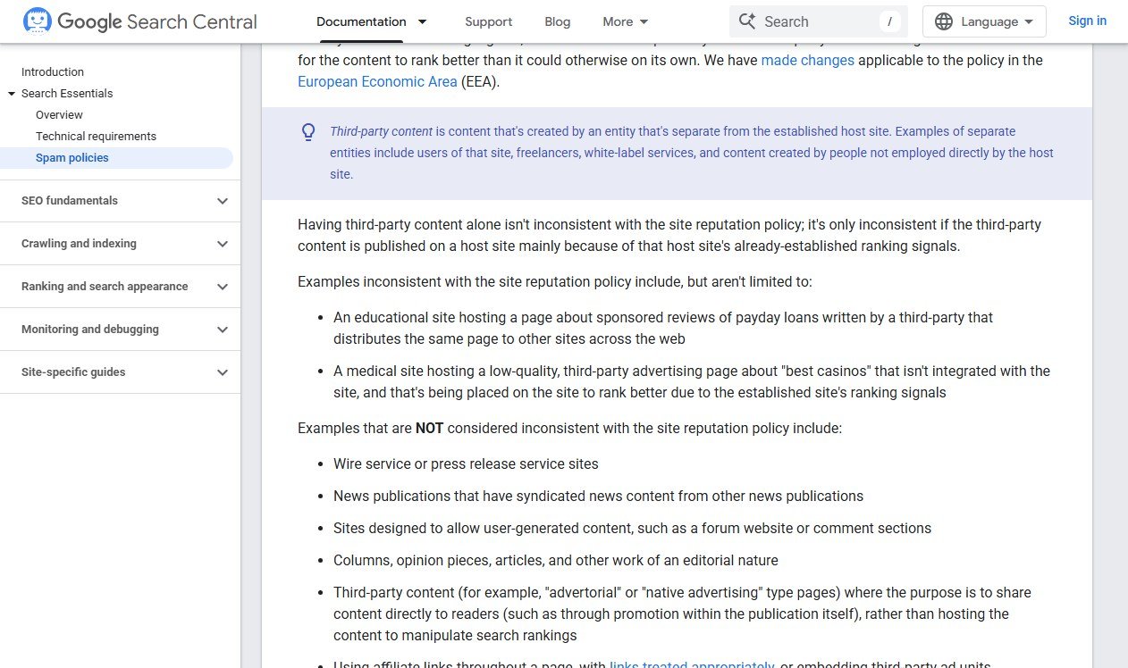Collapse the Search Essentials tree section

12,94
